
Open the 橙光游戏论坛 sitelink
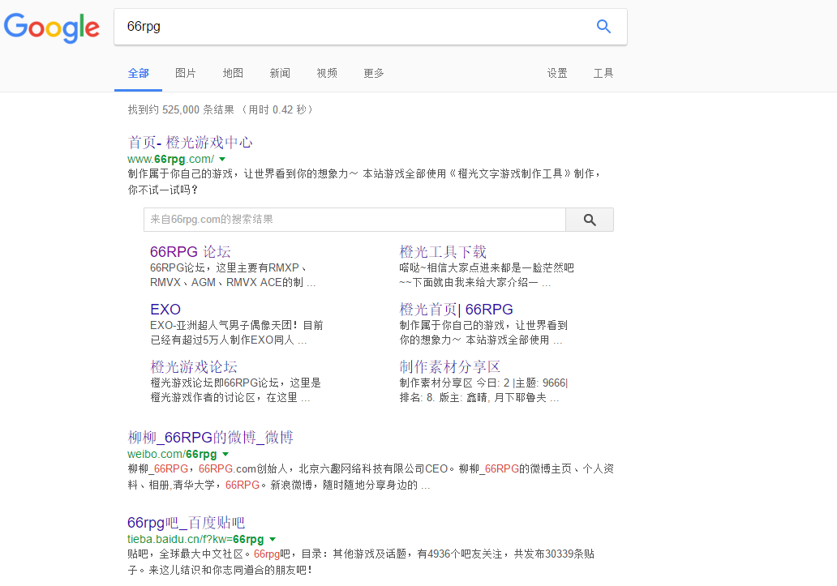click(x=194, y=367)
